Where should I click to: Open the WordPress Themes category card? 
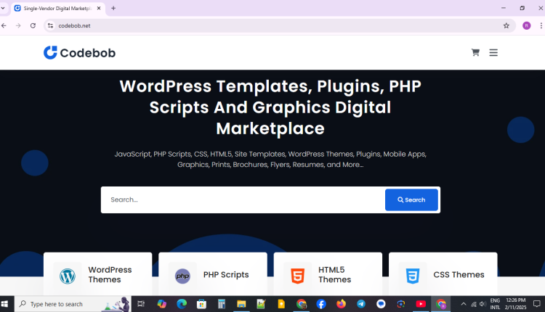pos(97,274)
